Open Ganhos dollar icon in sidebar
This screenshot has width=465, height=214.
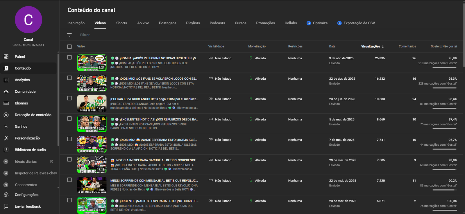(6, 127)
